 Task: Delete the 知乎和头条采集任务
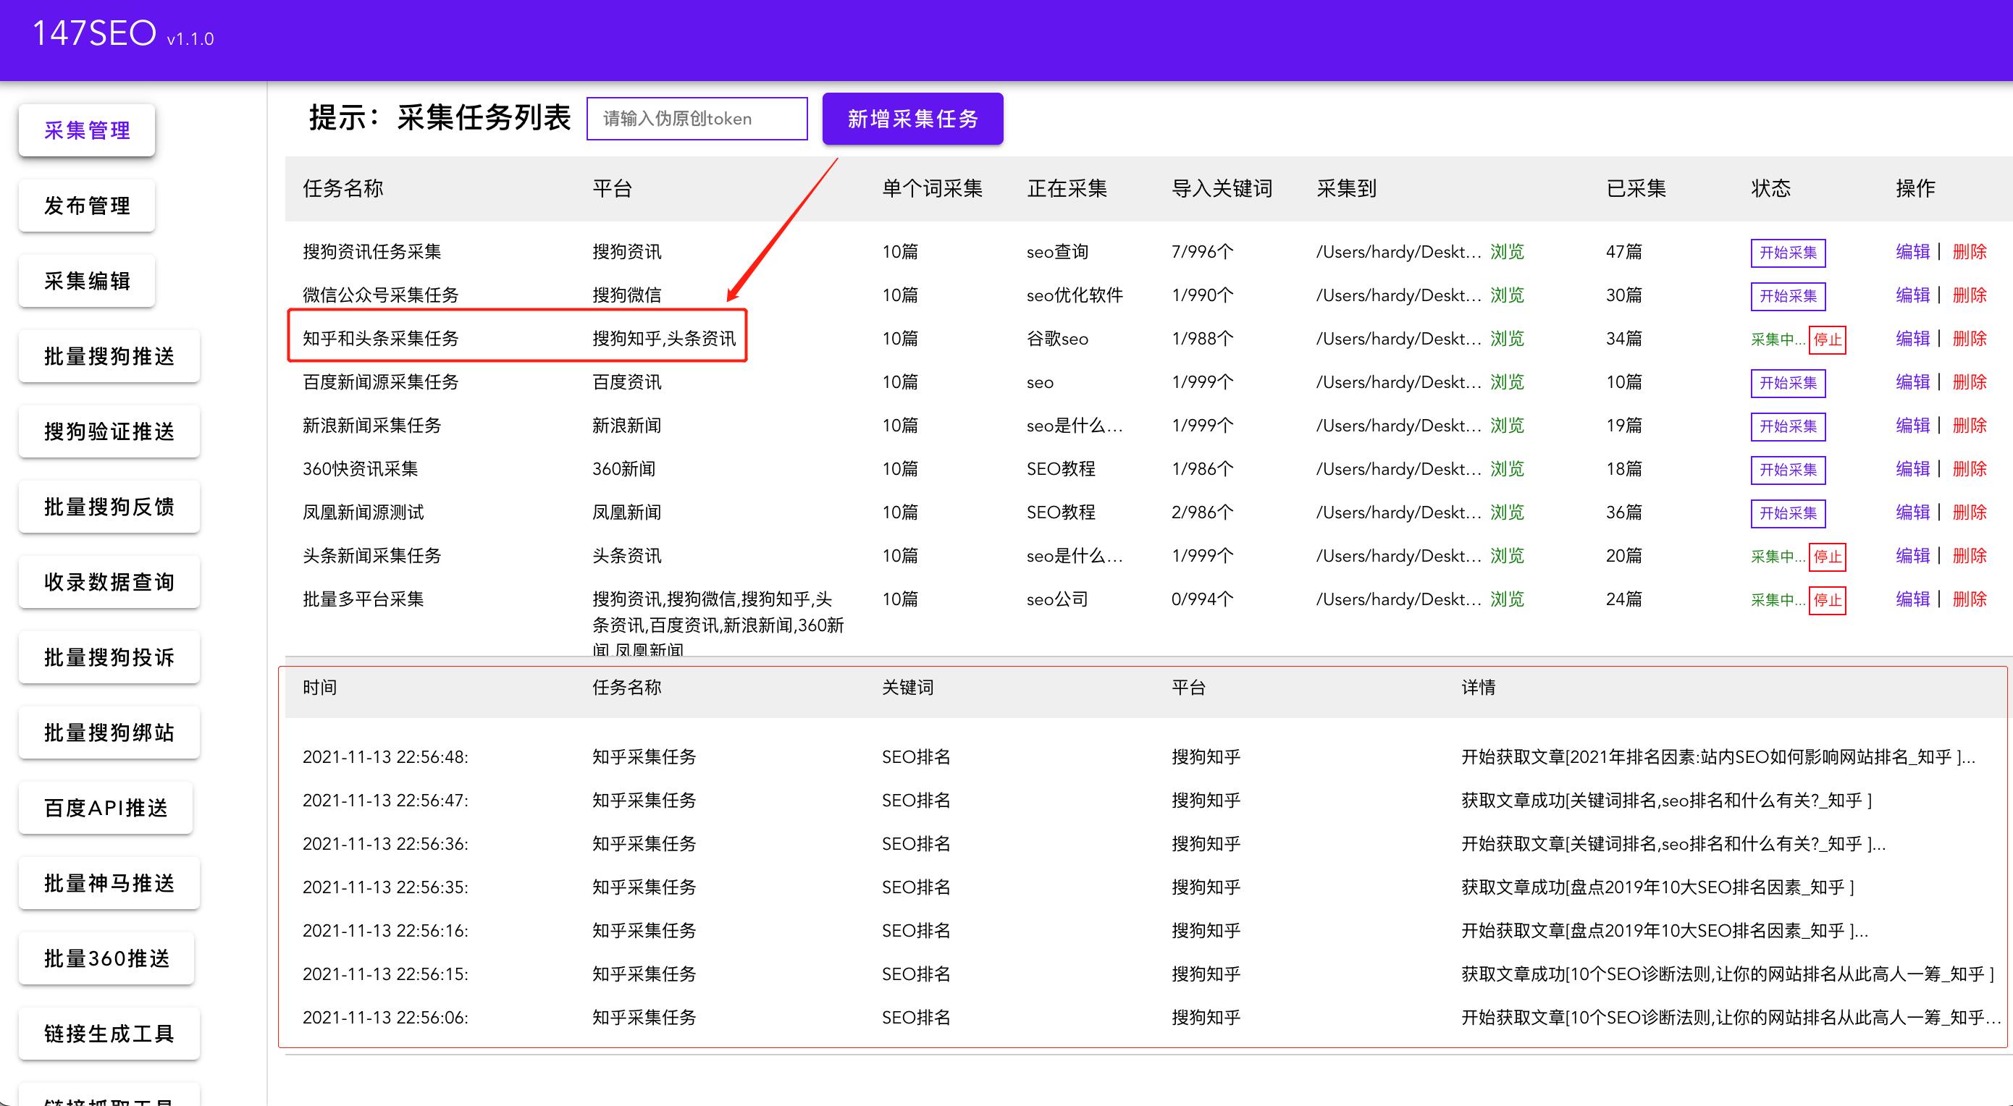coord(1970,338)
